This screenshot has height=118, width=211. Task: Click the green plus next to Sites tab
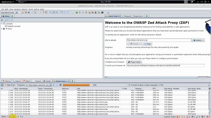click(12, 16)
